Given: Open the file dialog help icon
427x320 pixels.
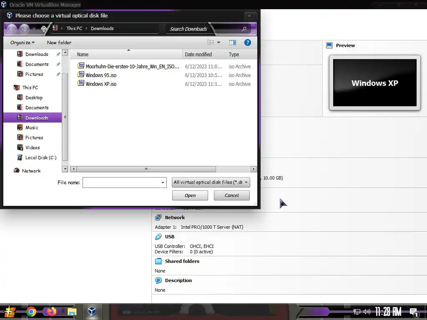Looking at the screenshot, I should (x=247, y=42).
